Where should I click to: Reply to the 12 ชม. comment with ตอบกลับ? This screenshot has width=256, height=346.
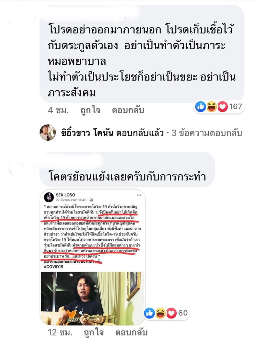pyautogui.click(x=131, y=332)
